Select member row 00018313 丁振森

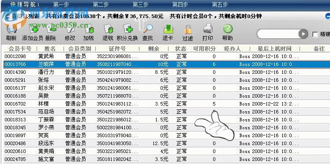coord(167,120)
